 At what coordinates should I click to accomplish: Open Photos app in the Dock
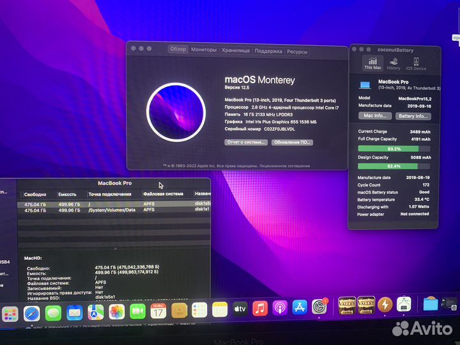[117, 312]
